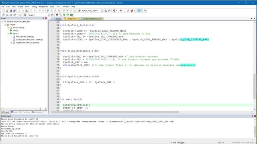Viewport: 257px width, 144px height.
Task: Launch the Pack Installer
Action: click(x=71, y=15)
